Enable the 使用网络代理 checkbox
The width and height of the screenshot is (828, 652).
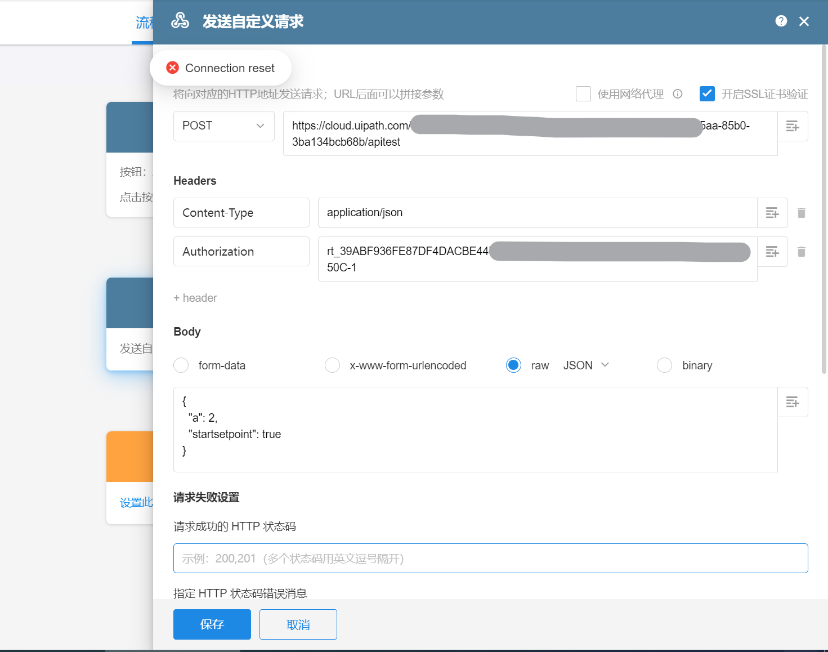(583, 94)
